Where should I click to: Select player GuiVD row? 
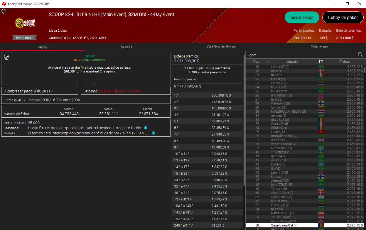point(304,168)
